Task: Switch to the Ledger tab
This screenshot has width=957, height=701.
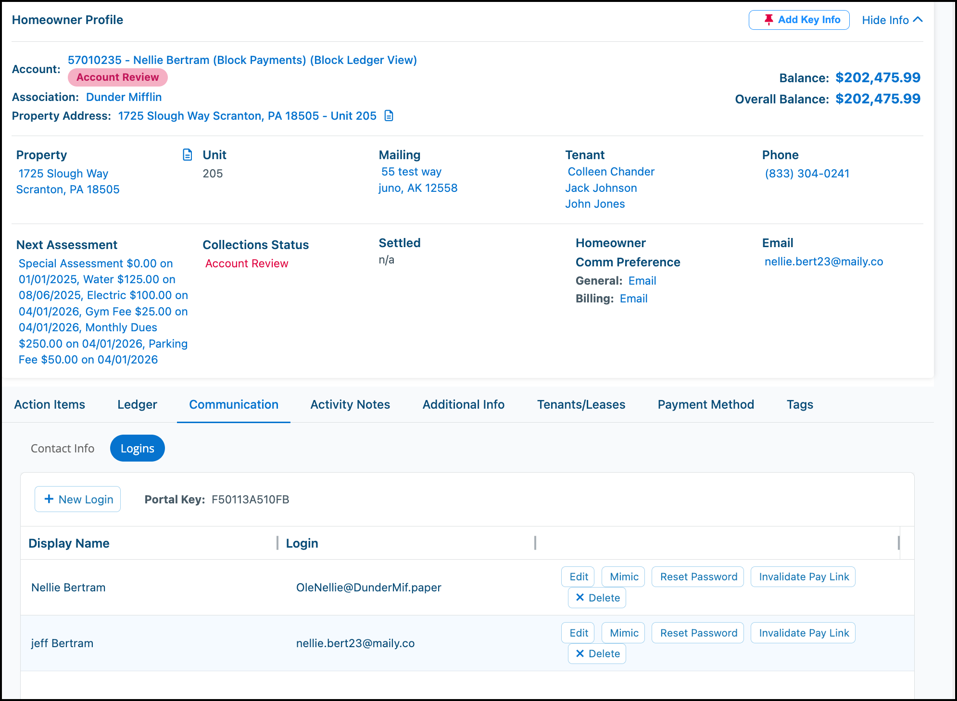Action: 137,404
